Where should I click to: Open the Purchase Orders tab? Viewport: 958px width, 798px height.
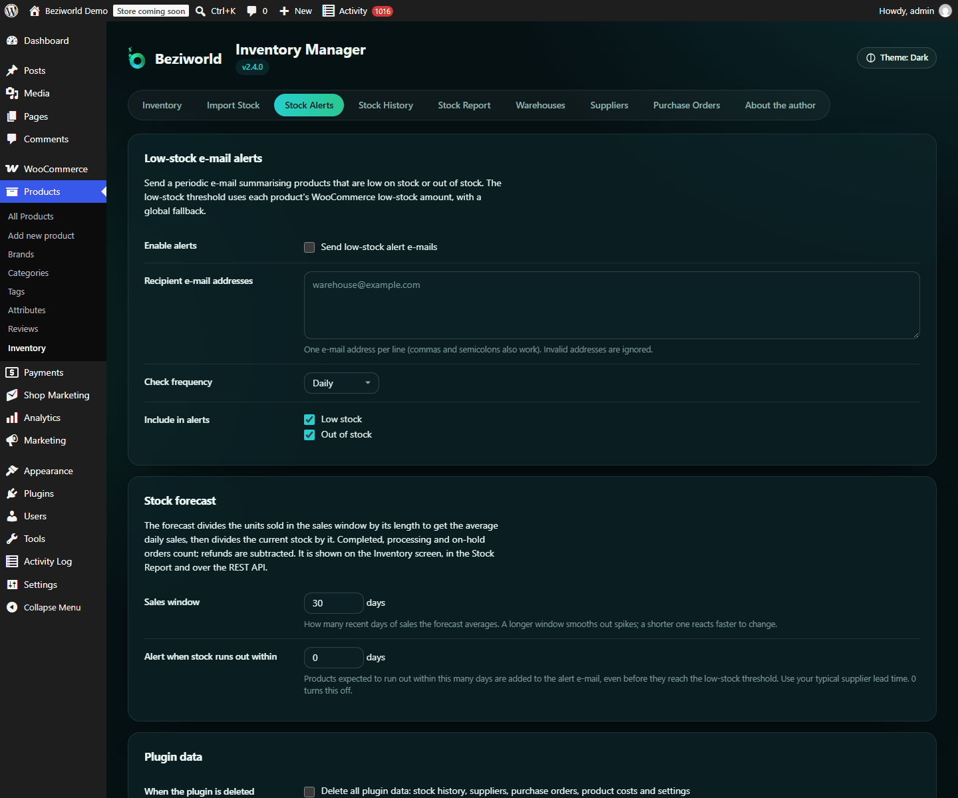[687, 105]
